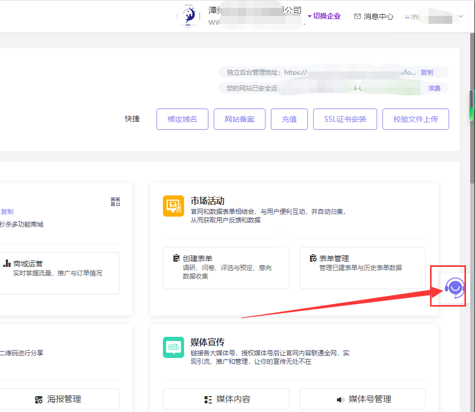Copy the backend management address link
Screen dimensions: 475x412
[x=427, y=73]
